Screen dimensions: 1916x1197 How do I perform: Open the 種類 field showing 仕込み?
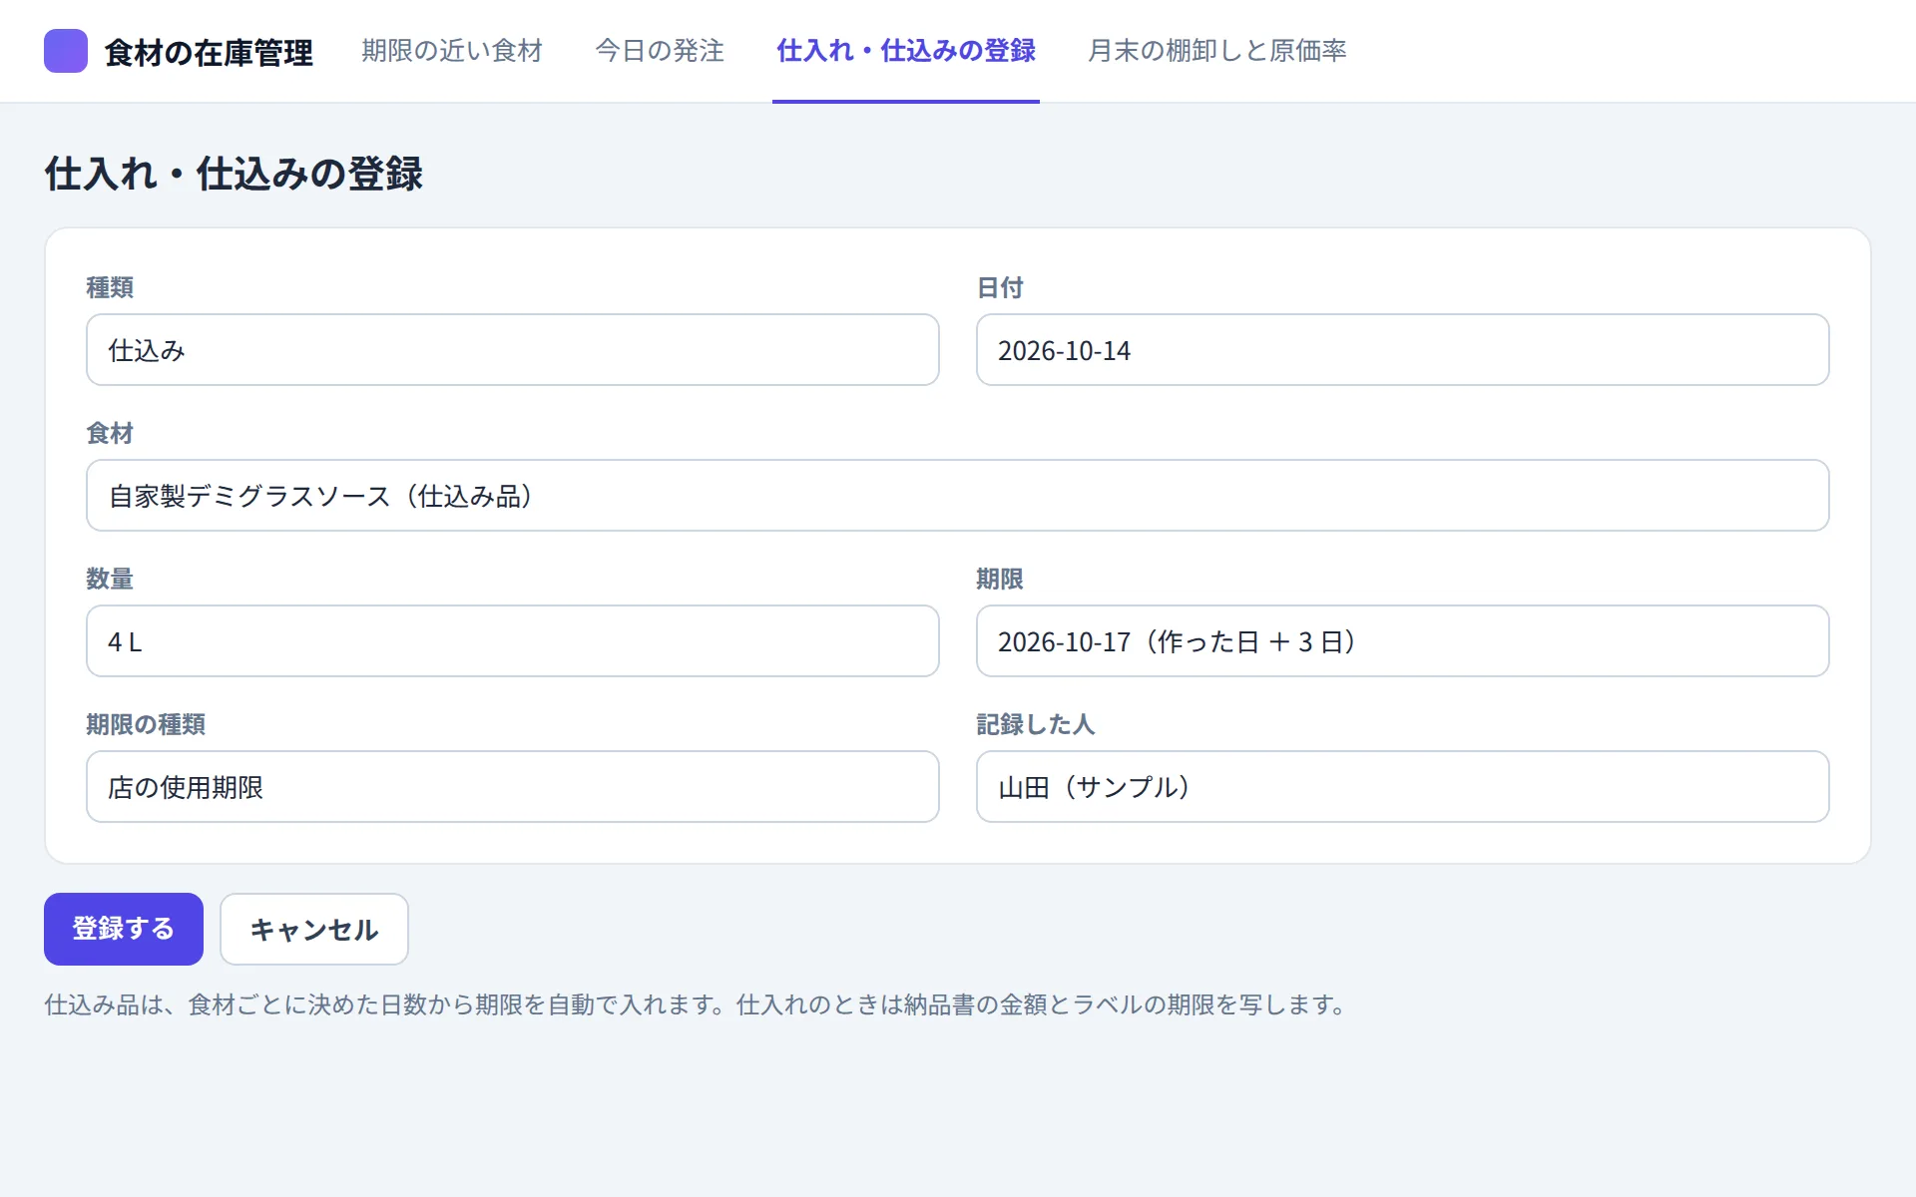coord(513,350)
